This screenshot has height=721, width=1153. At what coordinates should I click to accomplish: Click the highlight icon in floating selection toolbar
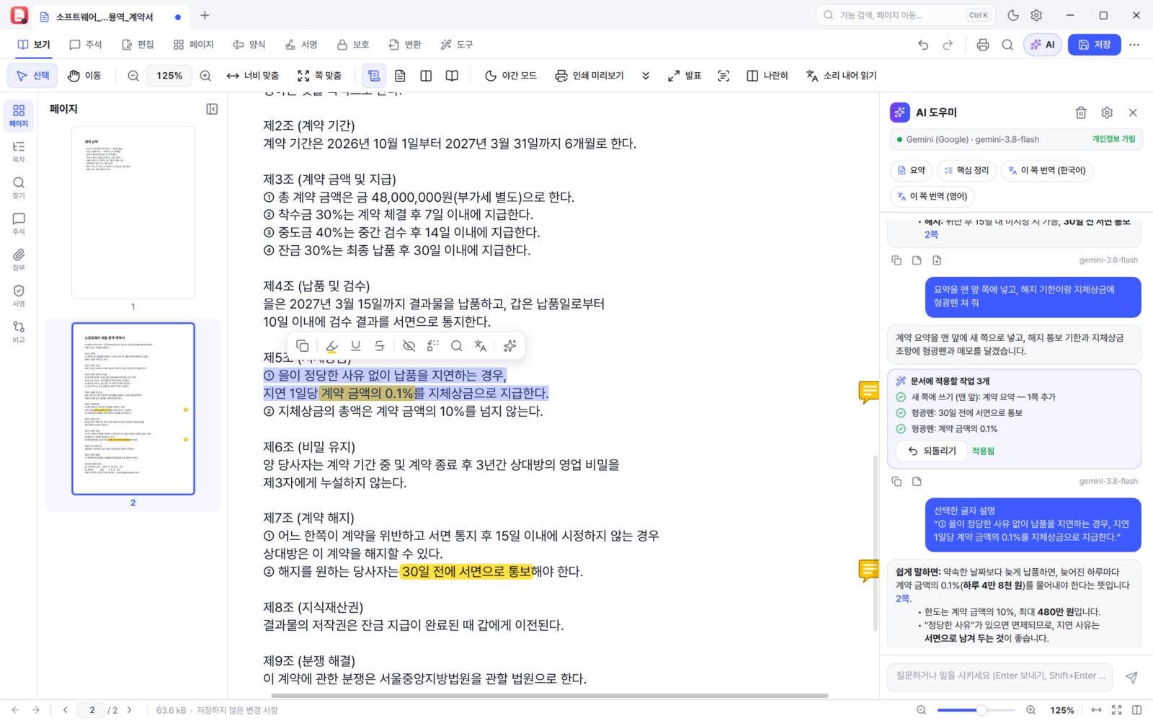click(x=331, y=346)
